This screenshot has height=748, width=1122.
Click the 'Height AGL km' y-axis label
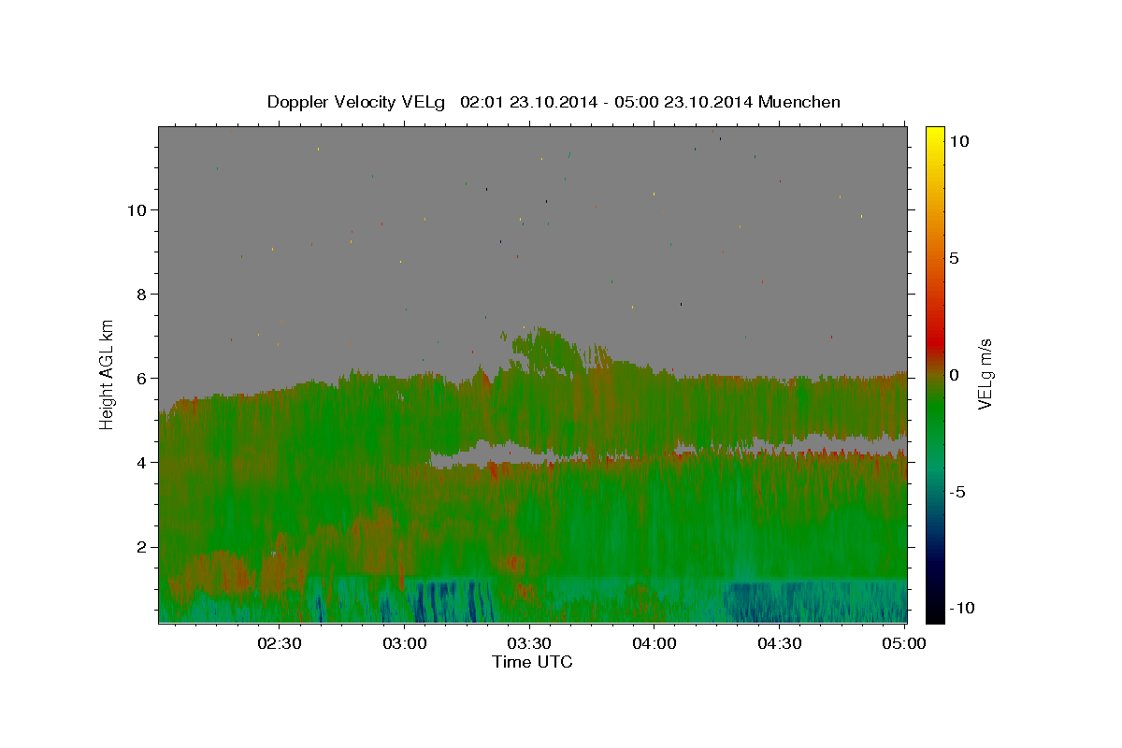coord(108,373)
